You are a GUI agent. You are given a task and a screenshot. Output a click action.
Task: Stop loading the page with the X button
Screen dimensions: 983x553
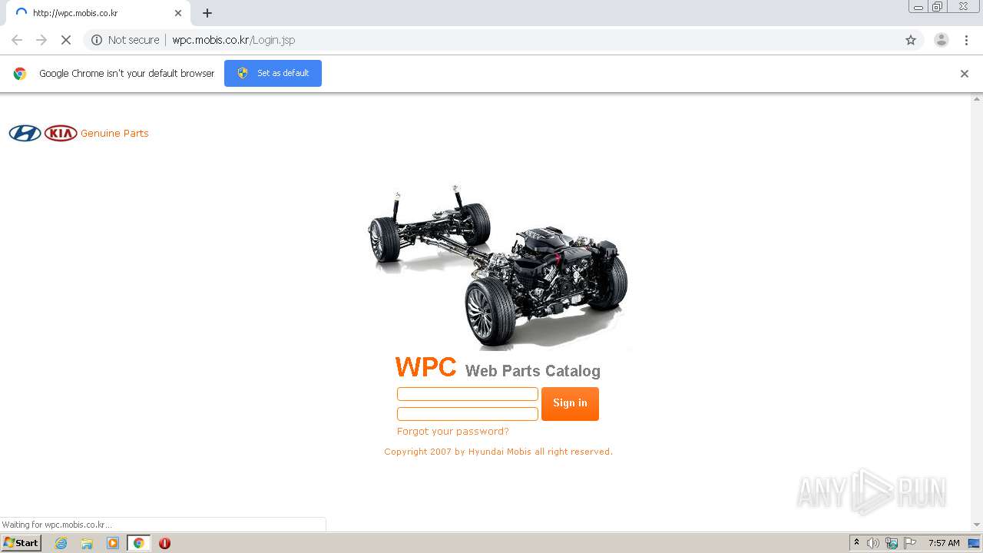pyautogui.click(x=66, y=40)
